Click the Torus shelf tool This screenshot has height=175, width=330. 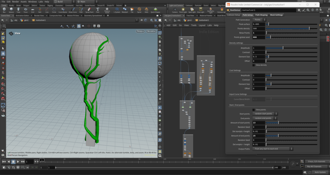click(x=25, y=10)
